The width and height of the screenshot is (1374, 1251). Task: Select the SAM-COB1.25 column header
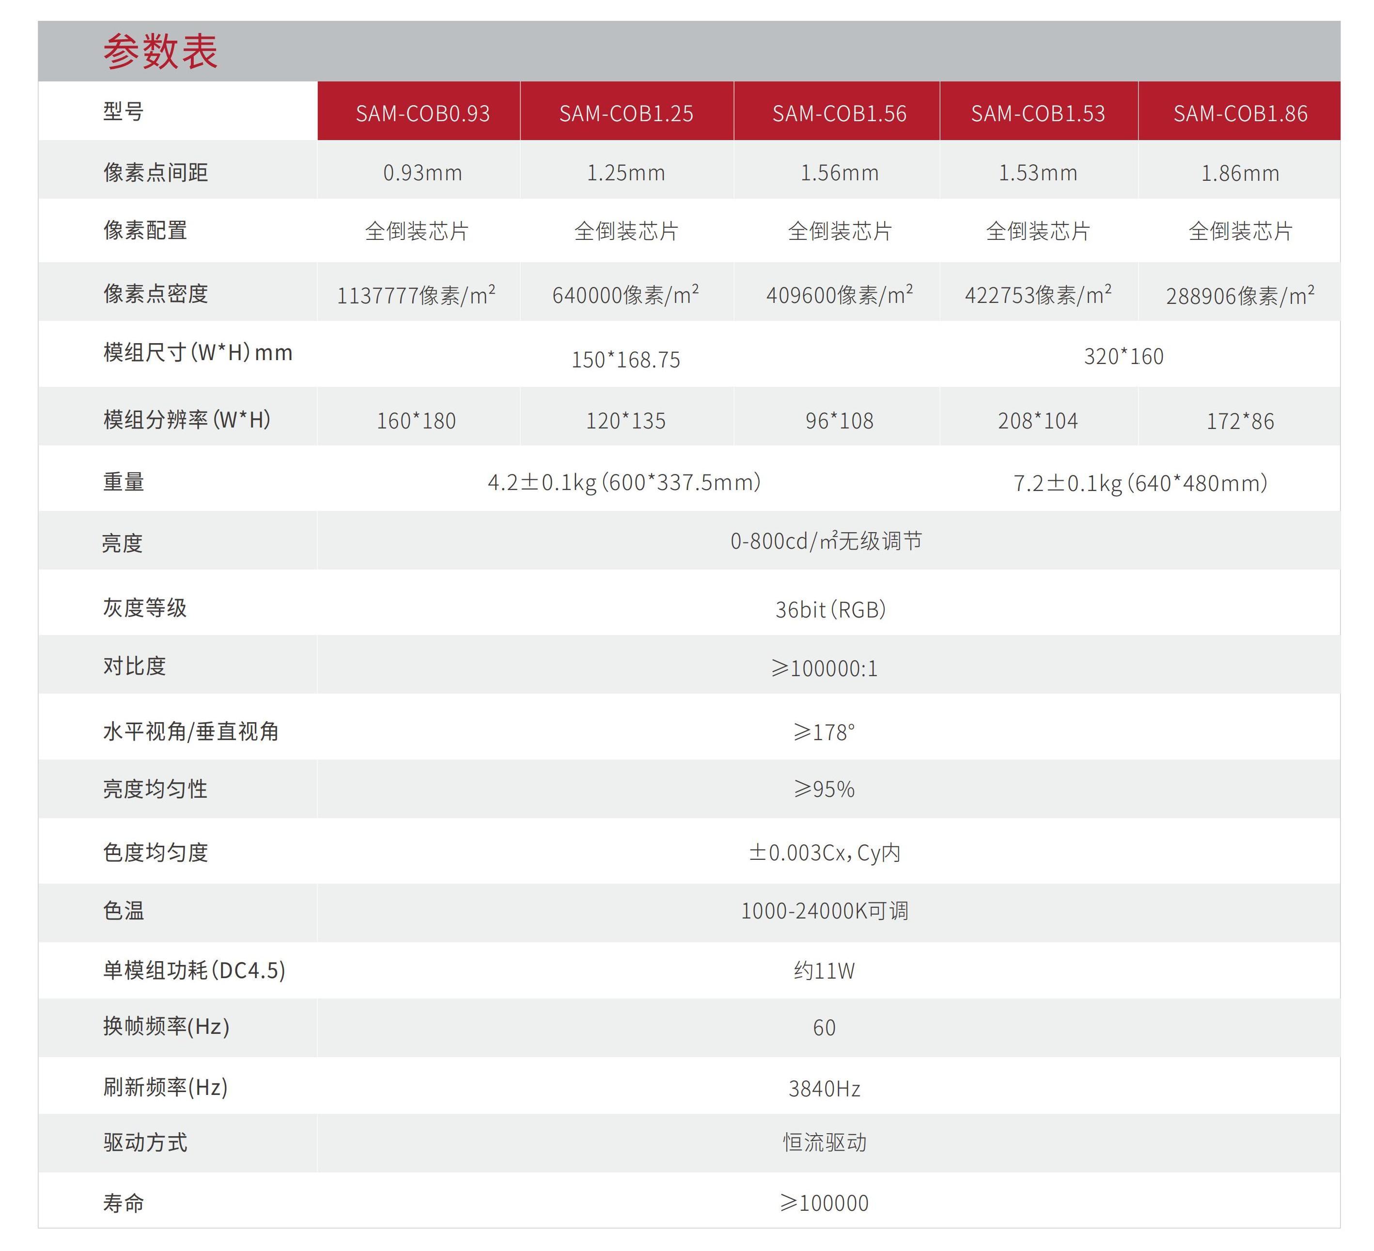[625, 113]
